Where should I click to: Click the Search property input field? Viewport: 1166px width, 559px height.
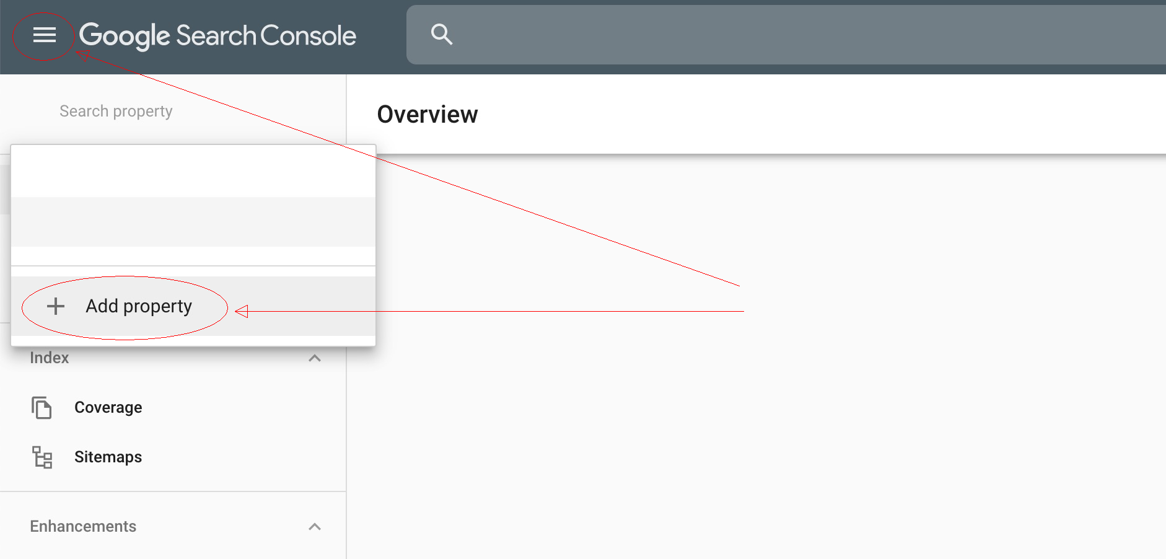click(116, 111)
